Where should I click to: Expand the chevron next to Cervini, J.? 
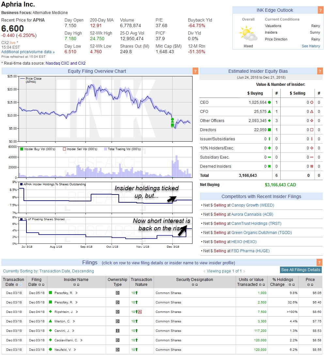tap(73, 331)
